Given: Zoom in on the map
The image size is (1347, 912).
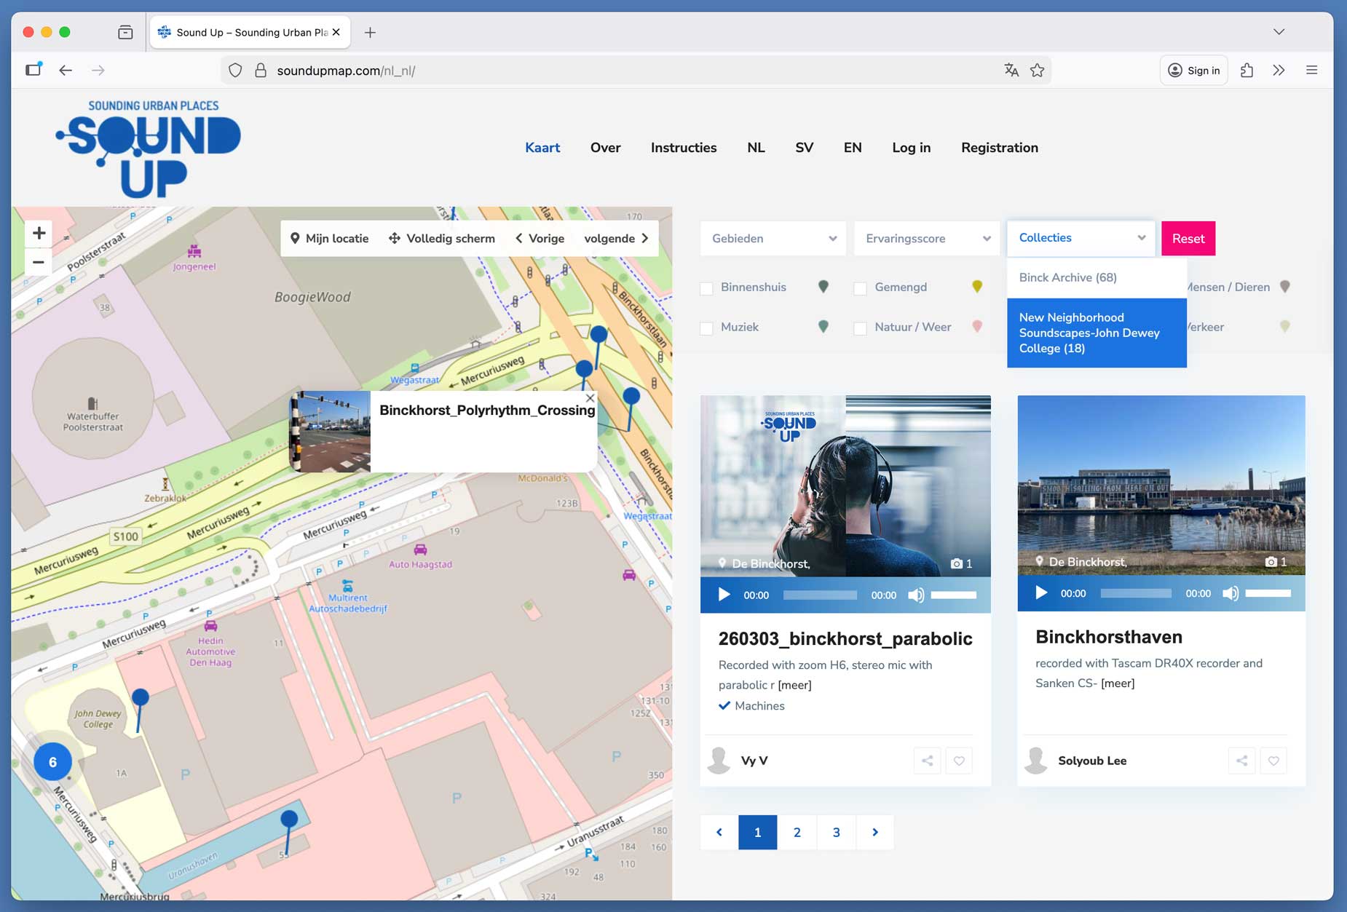Looking at the screenshot, I should click(39, 233).
